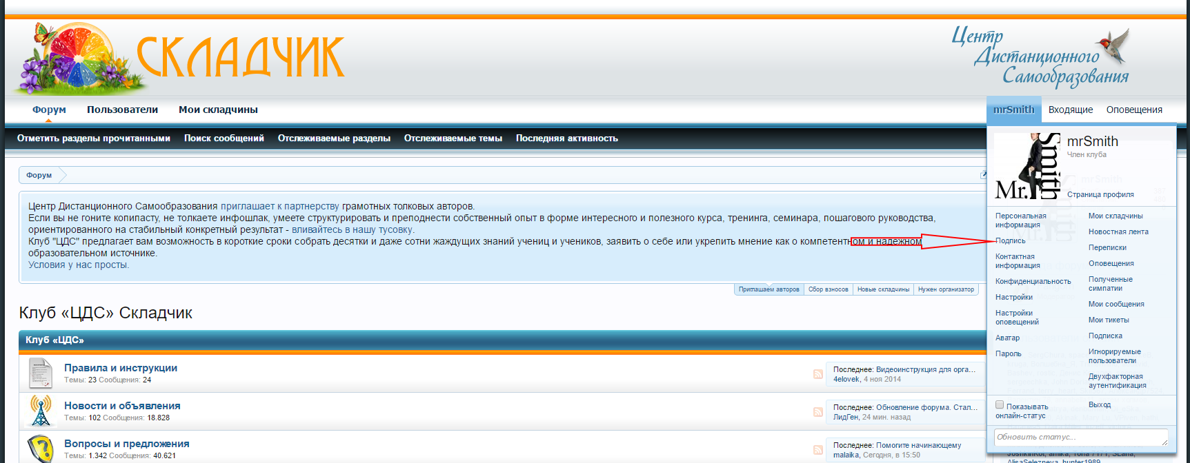Open the Новости и объявления forum
This screenshot has width=1190, height=463.
[x=122, y=406]
